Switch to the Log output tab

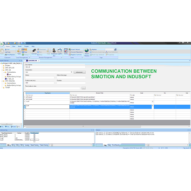tap(105, 145)
